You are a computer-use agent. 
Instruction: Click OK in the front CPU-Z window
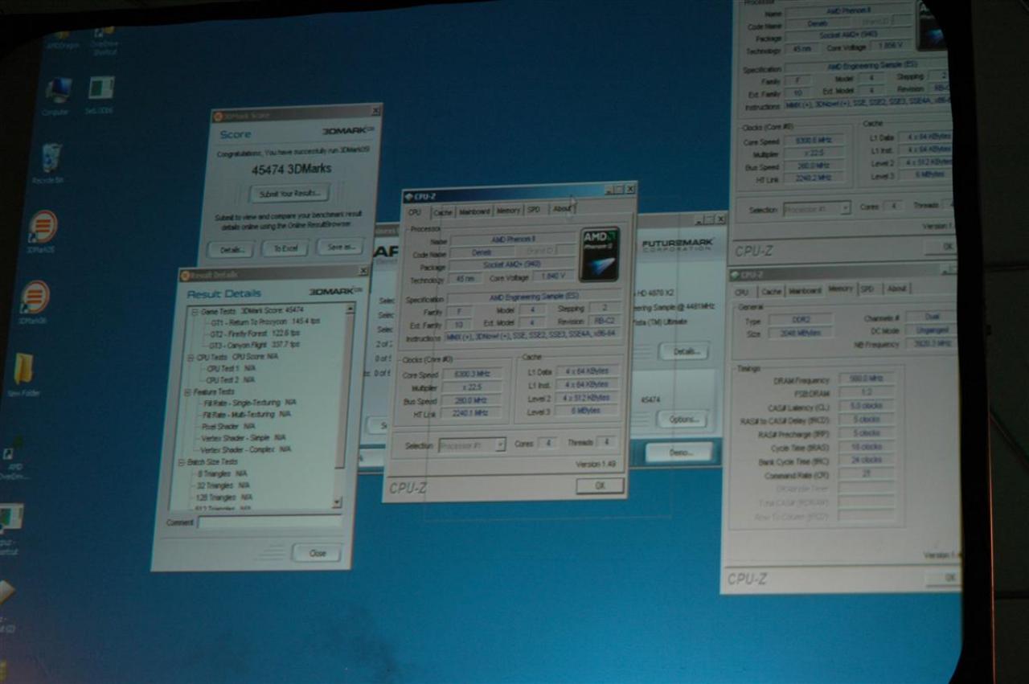(x=600, y=485)
